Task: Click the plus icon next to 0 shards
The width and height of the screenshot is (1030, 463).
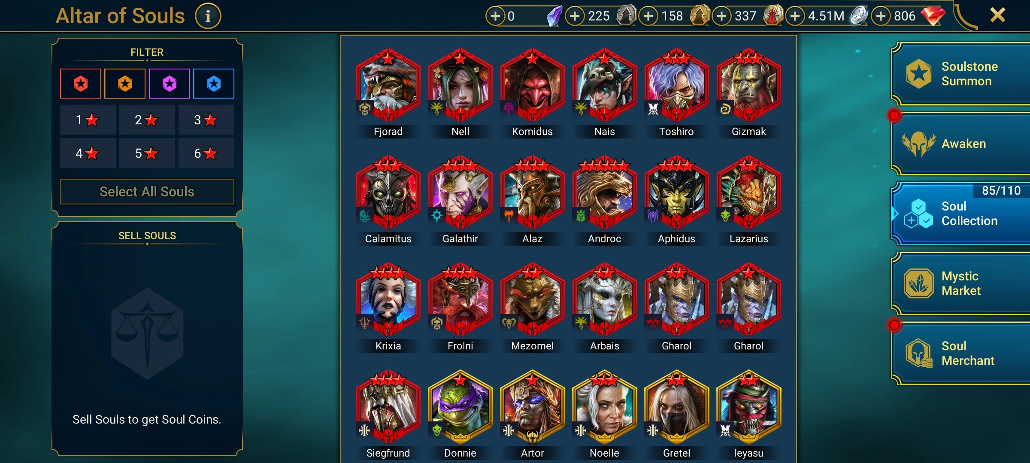Action: coord(495,16)
